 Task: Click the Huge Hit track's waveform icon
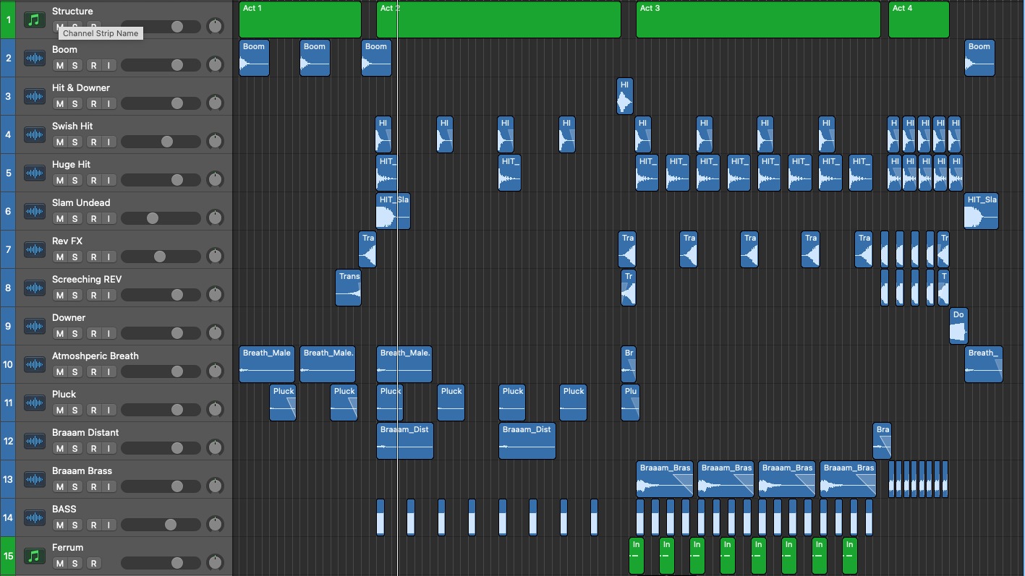(x=35, y=173)
